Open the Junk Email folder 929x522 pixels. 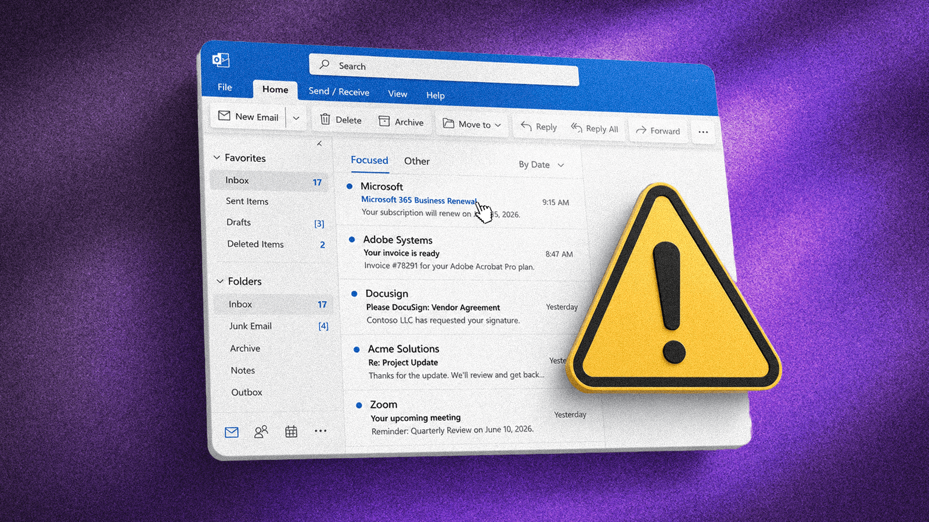click(250, 326)
